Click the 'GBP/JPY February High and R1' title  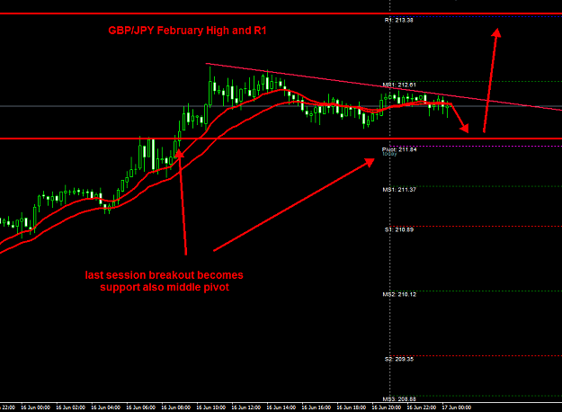coord(187,31)
